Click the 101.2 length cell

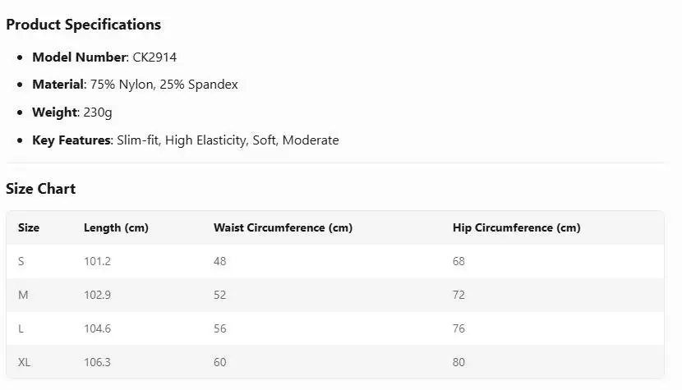click(x=97, y=261)
